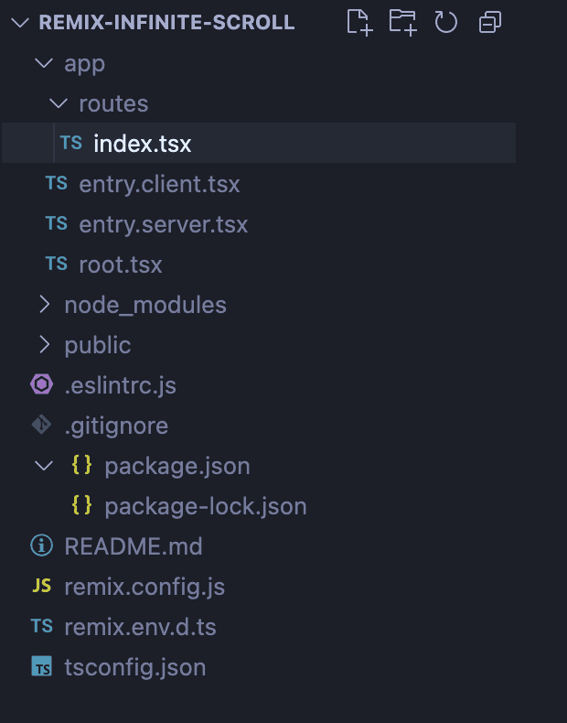Click the ESLint icon beside .eslintrc.js
The width and height of the screenshot is (567, 723).
(42, 385)
